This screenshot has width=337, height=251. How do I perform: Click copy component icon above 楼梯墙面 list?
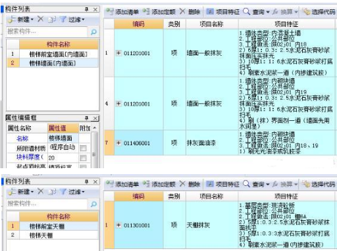click(52, 20)
